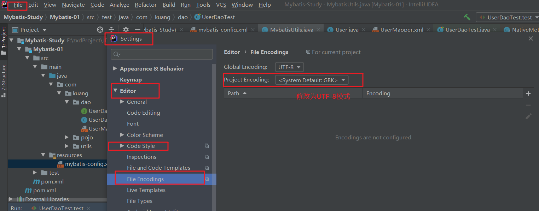The height and width of the screenshot is (211, 539).
Task: Select Code Editing settings page
Action: tap(143, 113)
